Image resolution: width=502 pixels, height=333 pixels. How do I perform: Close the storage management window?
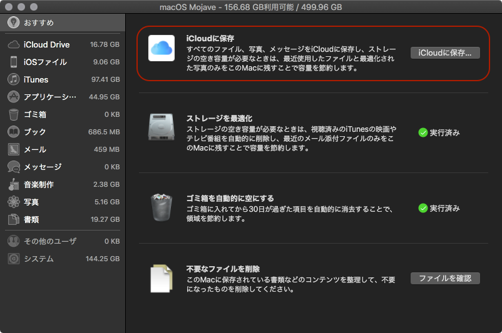point(9,7)
